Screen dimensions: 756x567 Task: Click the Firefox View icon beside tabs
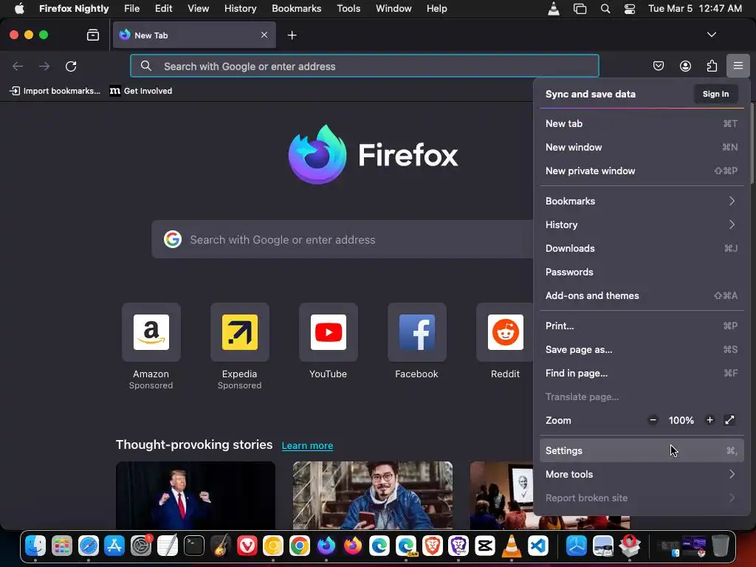pos(92,35)
